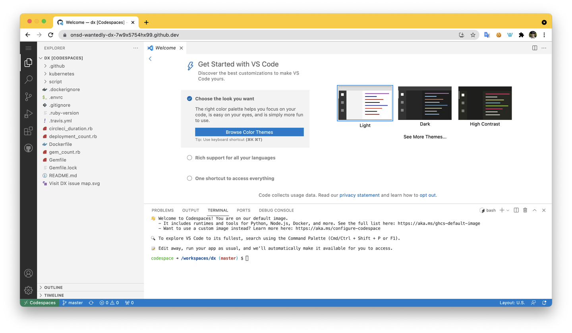The width and height of the screenshot is (572, 333).
Task: Open the hamburger application menu
Action: tap(28, 48)
